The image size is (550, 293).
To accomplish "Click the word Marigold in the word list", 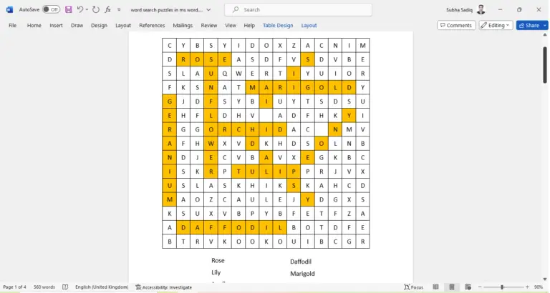I will coord(302,274).
